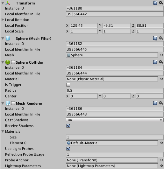Enable the Mesh Renderer component checkbox
This screenshot has width=164, height=169.
click(x=13, y=103)
